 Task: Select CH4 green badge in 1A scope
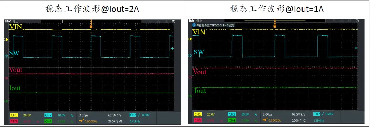click(x=232, y=120)
